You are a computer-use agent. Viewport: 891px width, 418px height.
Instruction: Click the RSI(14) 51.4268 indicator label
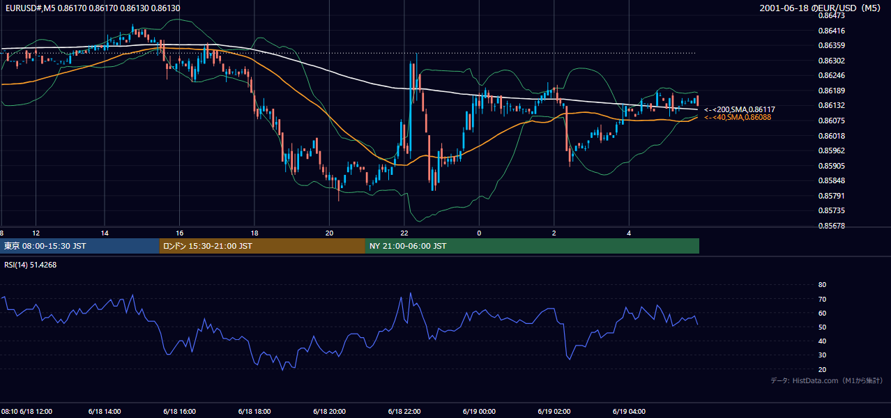pyautogui.click(x=31, y=264)
